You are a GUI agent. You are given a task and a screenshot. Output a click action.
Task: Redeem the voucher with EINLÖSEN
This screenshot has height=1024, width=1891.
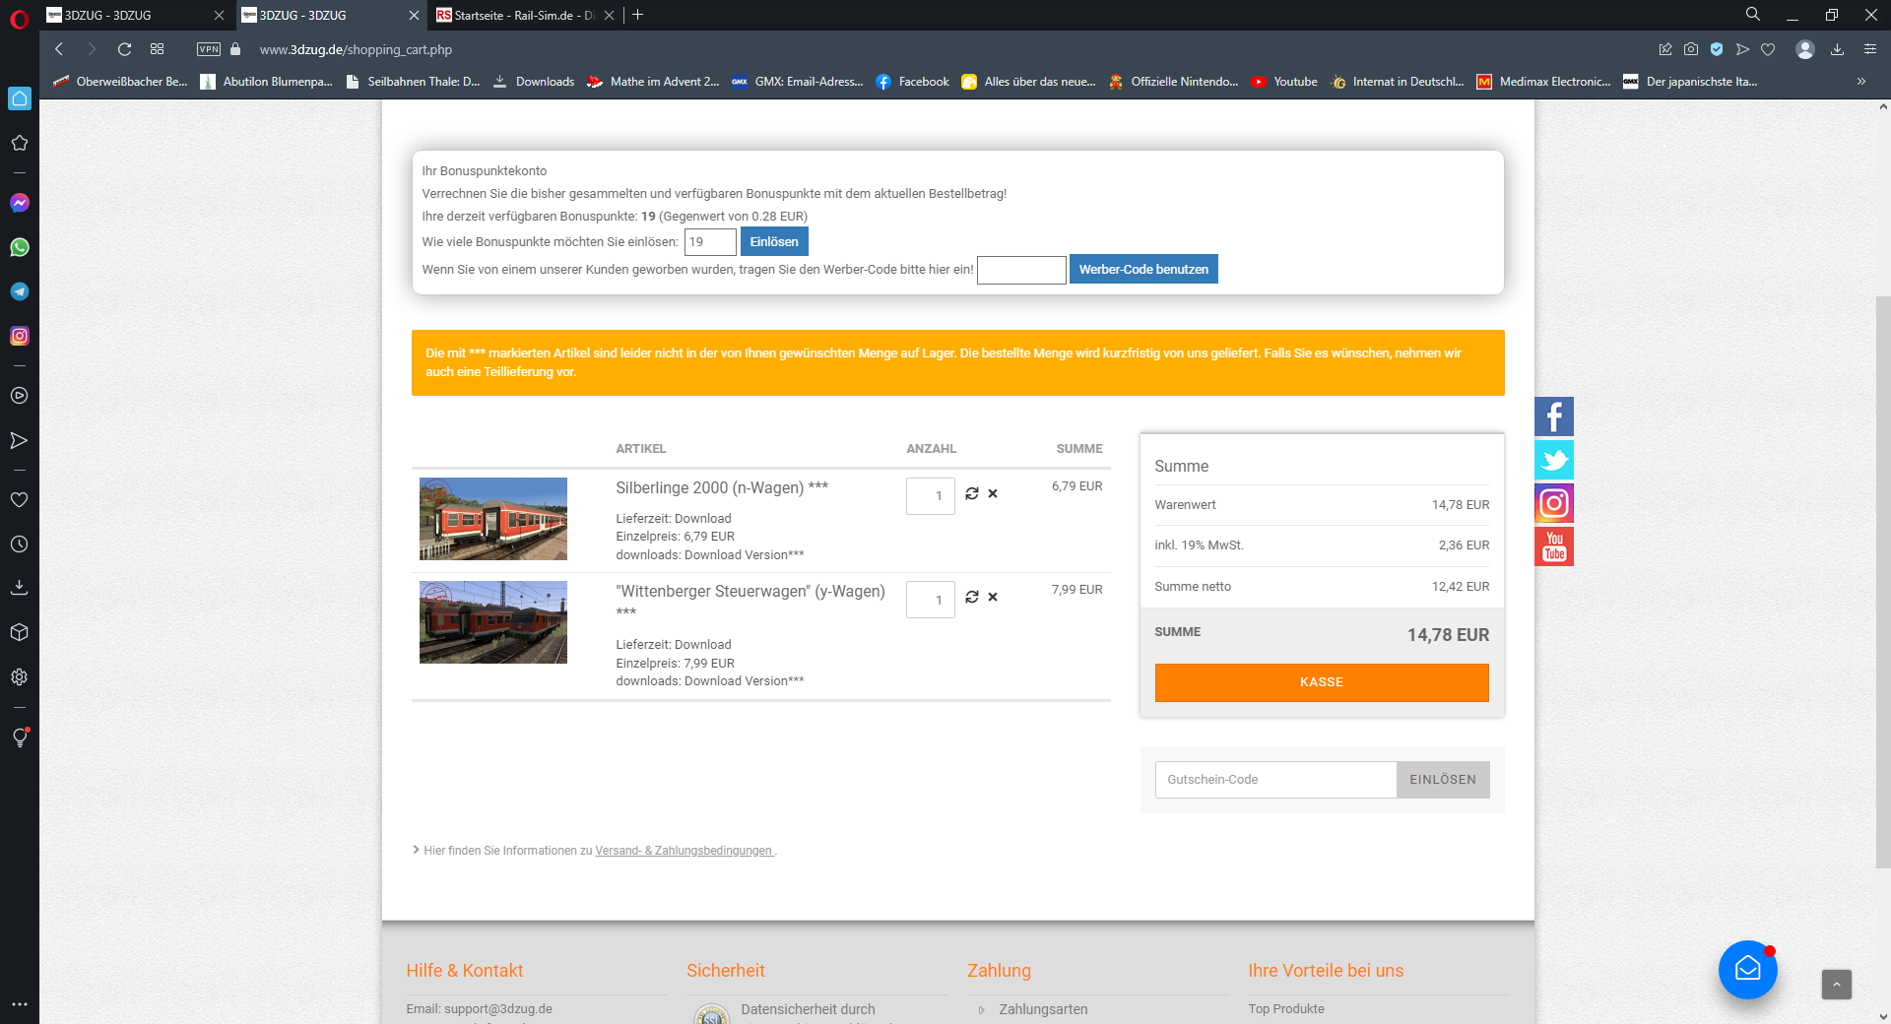point(1443,780)
